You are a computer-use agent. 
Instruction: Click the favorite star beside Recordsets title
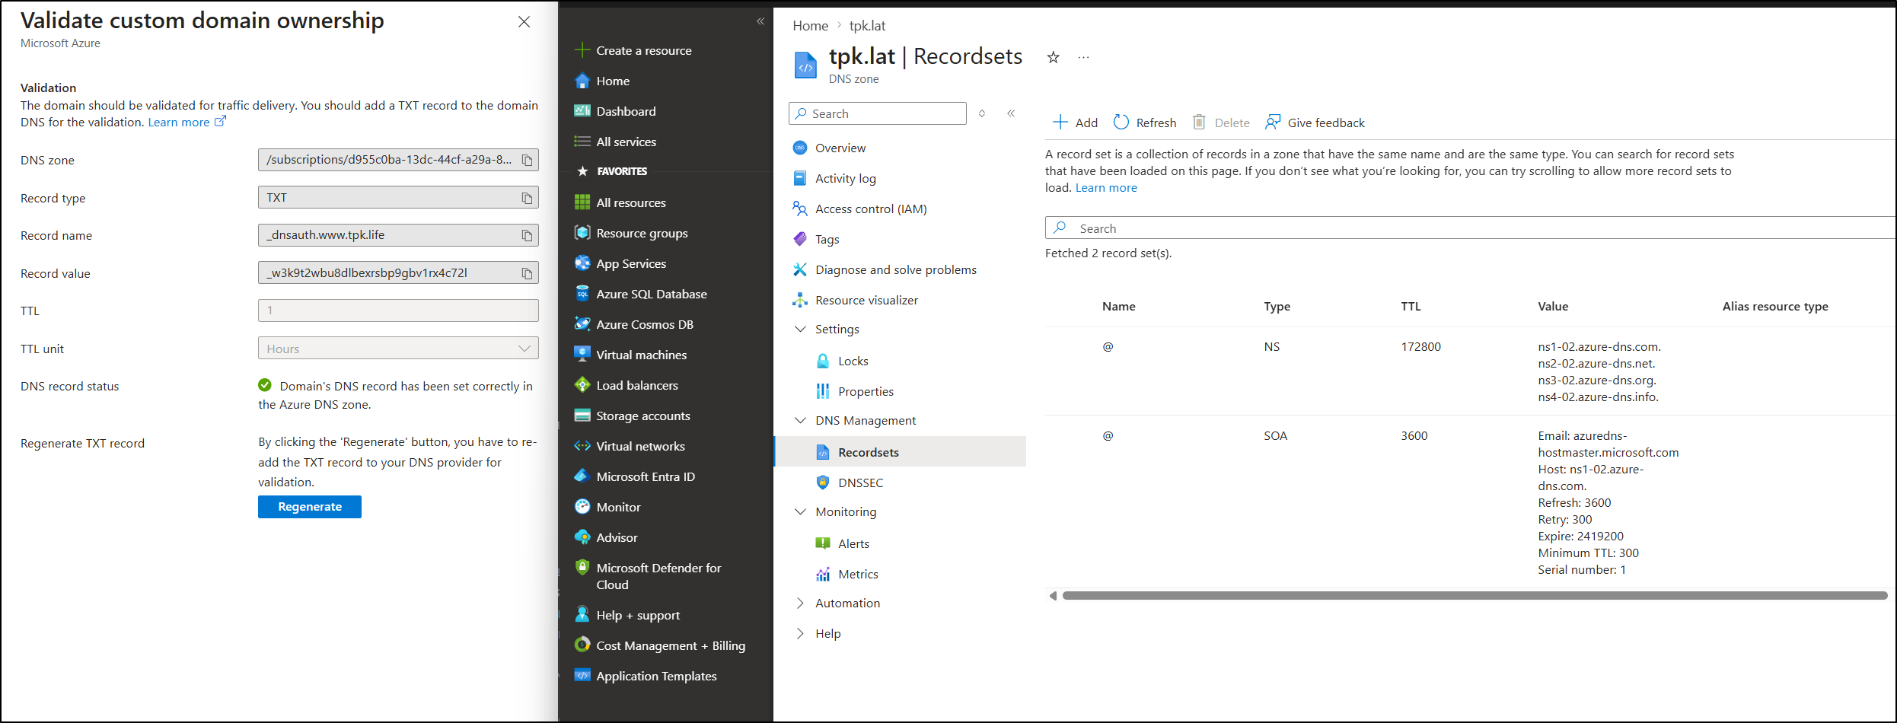coord(1053,58)
